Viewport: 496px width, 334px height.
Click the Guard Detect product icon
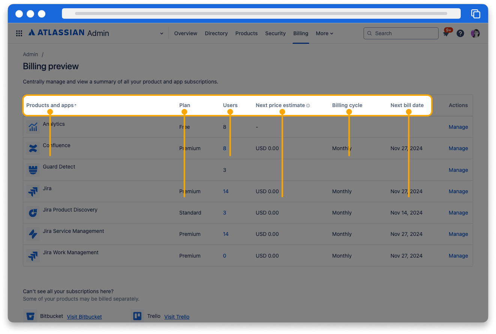[33, 170]
